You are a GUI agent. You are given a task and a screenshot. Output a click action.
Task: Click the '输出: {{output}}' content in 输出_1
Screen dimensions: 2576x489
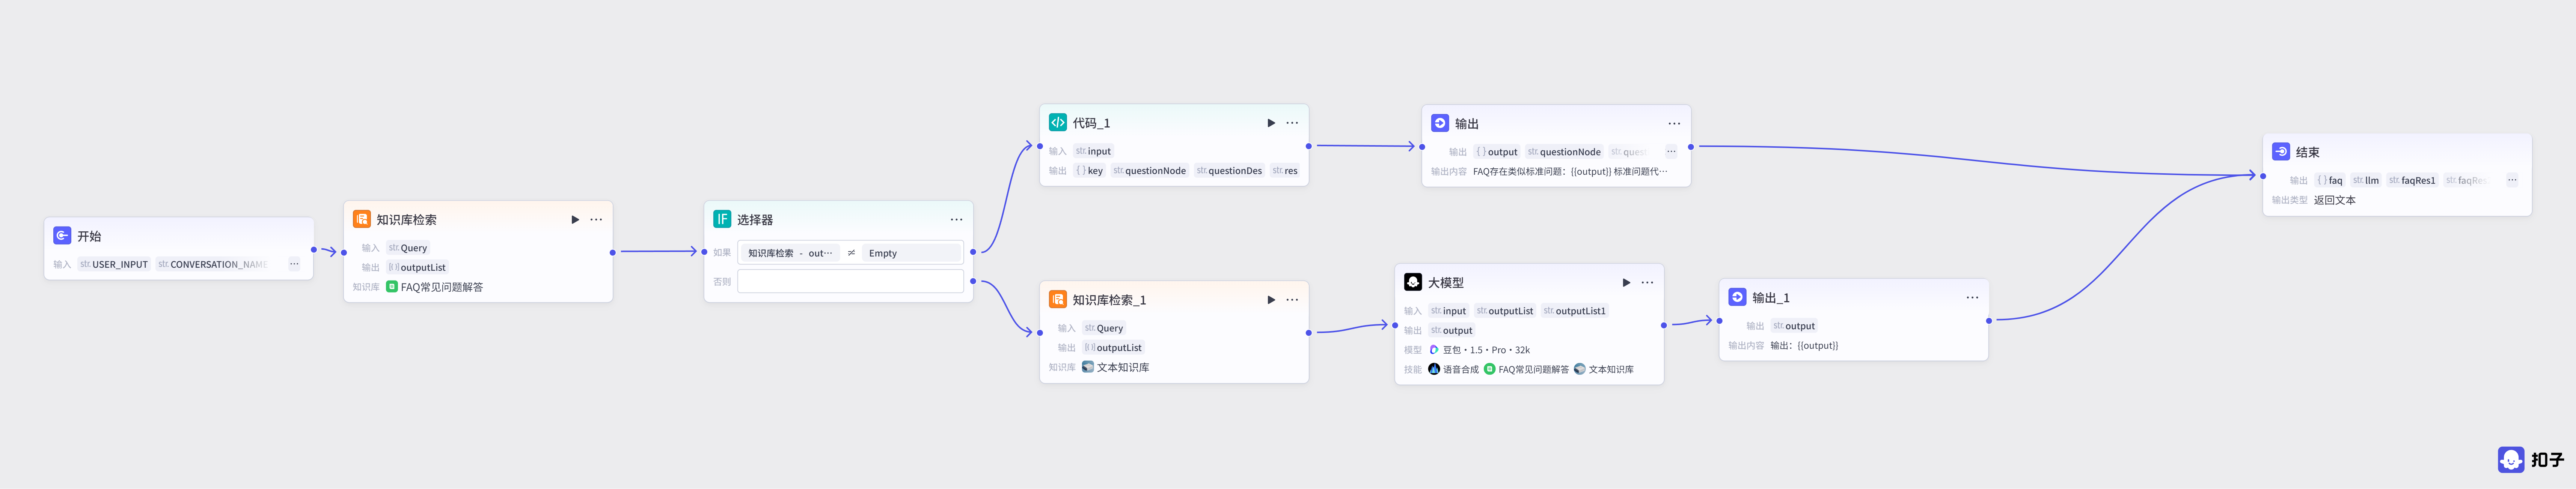click(1804, 346)
